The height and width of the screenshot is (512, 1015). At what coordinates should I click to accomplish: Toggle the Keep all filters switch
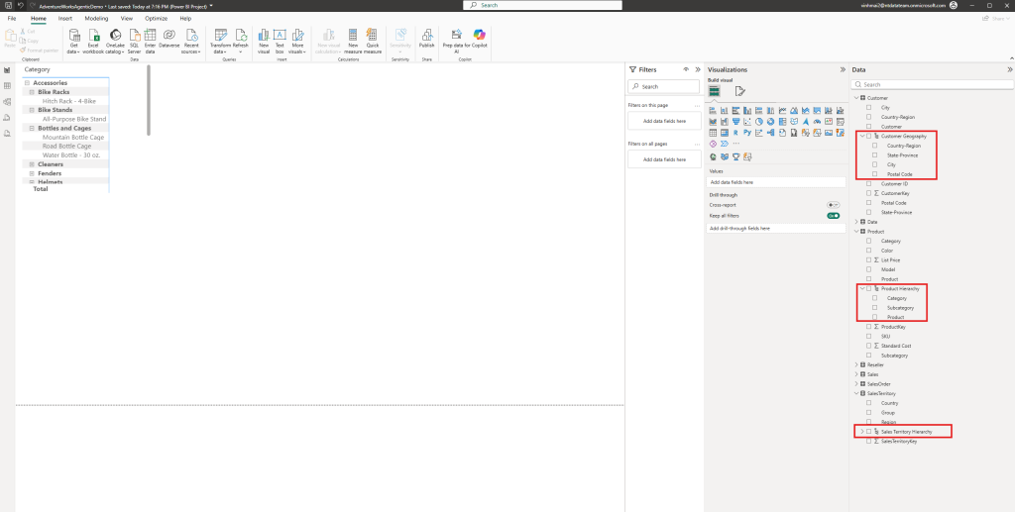(x=834, y=215)
